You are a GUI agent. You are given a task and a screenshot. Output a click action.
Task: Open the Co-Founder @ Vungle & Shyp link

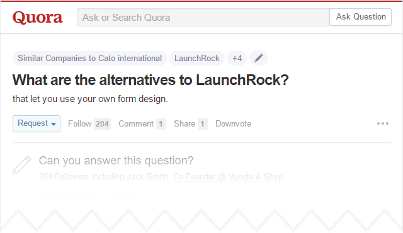point(228,177)
